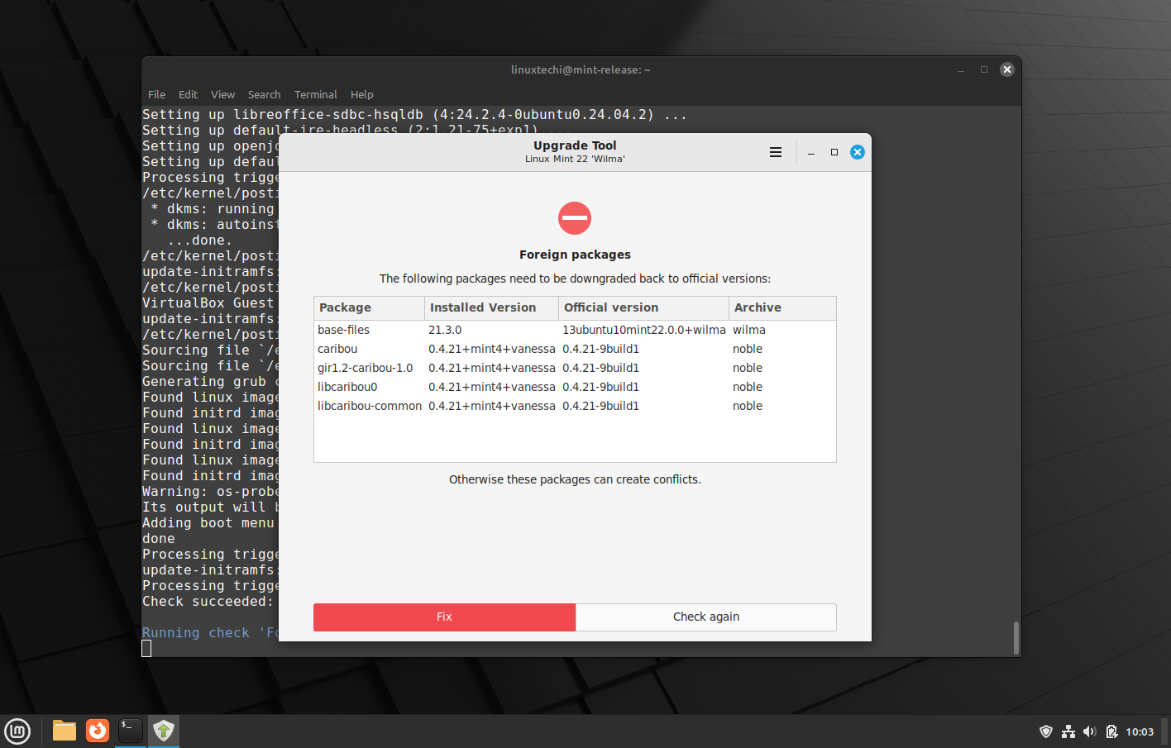Open the terminal Terminal menu
Screen dimensions: 1171x748
pyautogui.click(x=316, y=94)
